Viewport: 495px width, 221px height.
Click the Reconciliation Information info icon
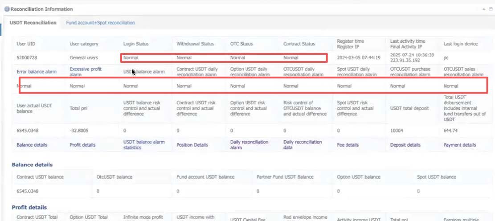click(x=7, y=9)
